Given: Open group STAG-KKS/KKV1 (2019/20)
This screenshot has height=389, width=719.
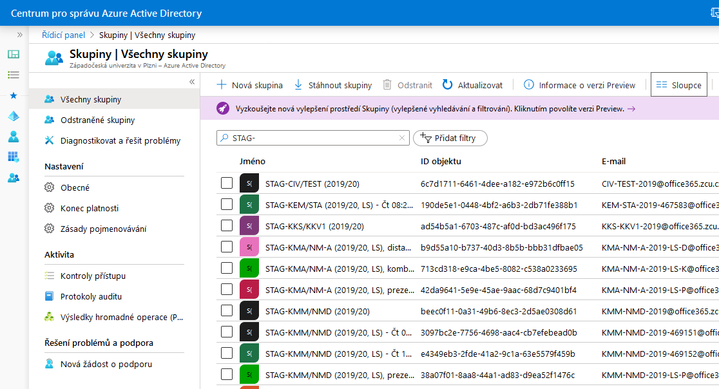Looking at the screenshot, I should click(314, 226).
